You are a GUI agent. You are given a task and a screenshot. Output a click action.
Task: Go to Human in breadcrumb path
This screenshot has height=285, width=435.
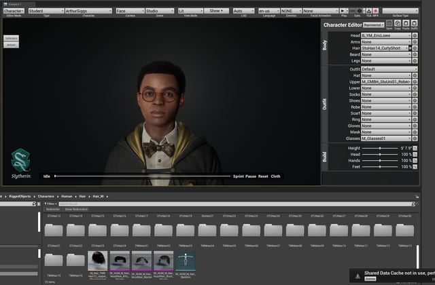pos(67,196)
